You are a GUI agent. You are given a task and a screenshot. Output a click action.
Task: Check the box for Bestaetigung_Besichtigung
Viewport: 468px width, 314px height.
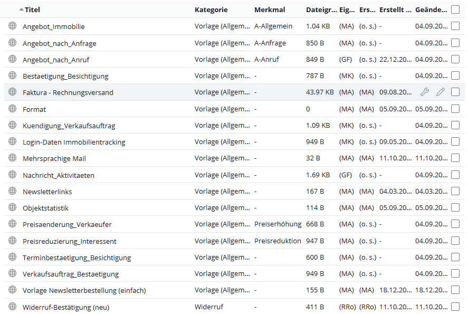point(455,75)
